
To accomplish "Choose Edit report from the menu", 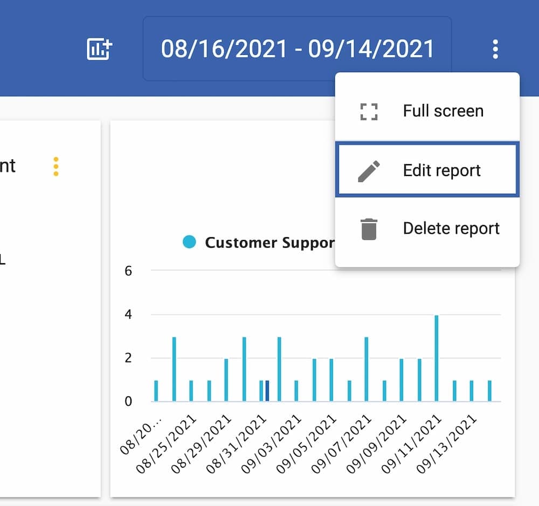I will click(x=441, y=171).
